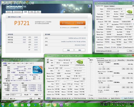134x107 pixels.
Task: Click the BIOS version field in NVIDIA Inspector
Action: pyautogui.click(x=64, y=66)
